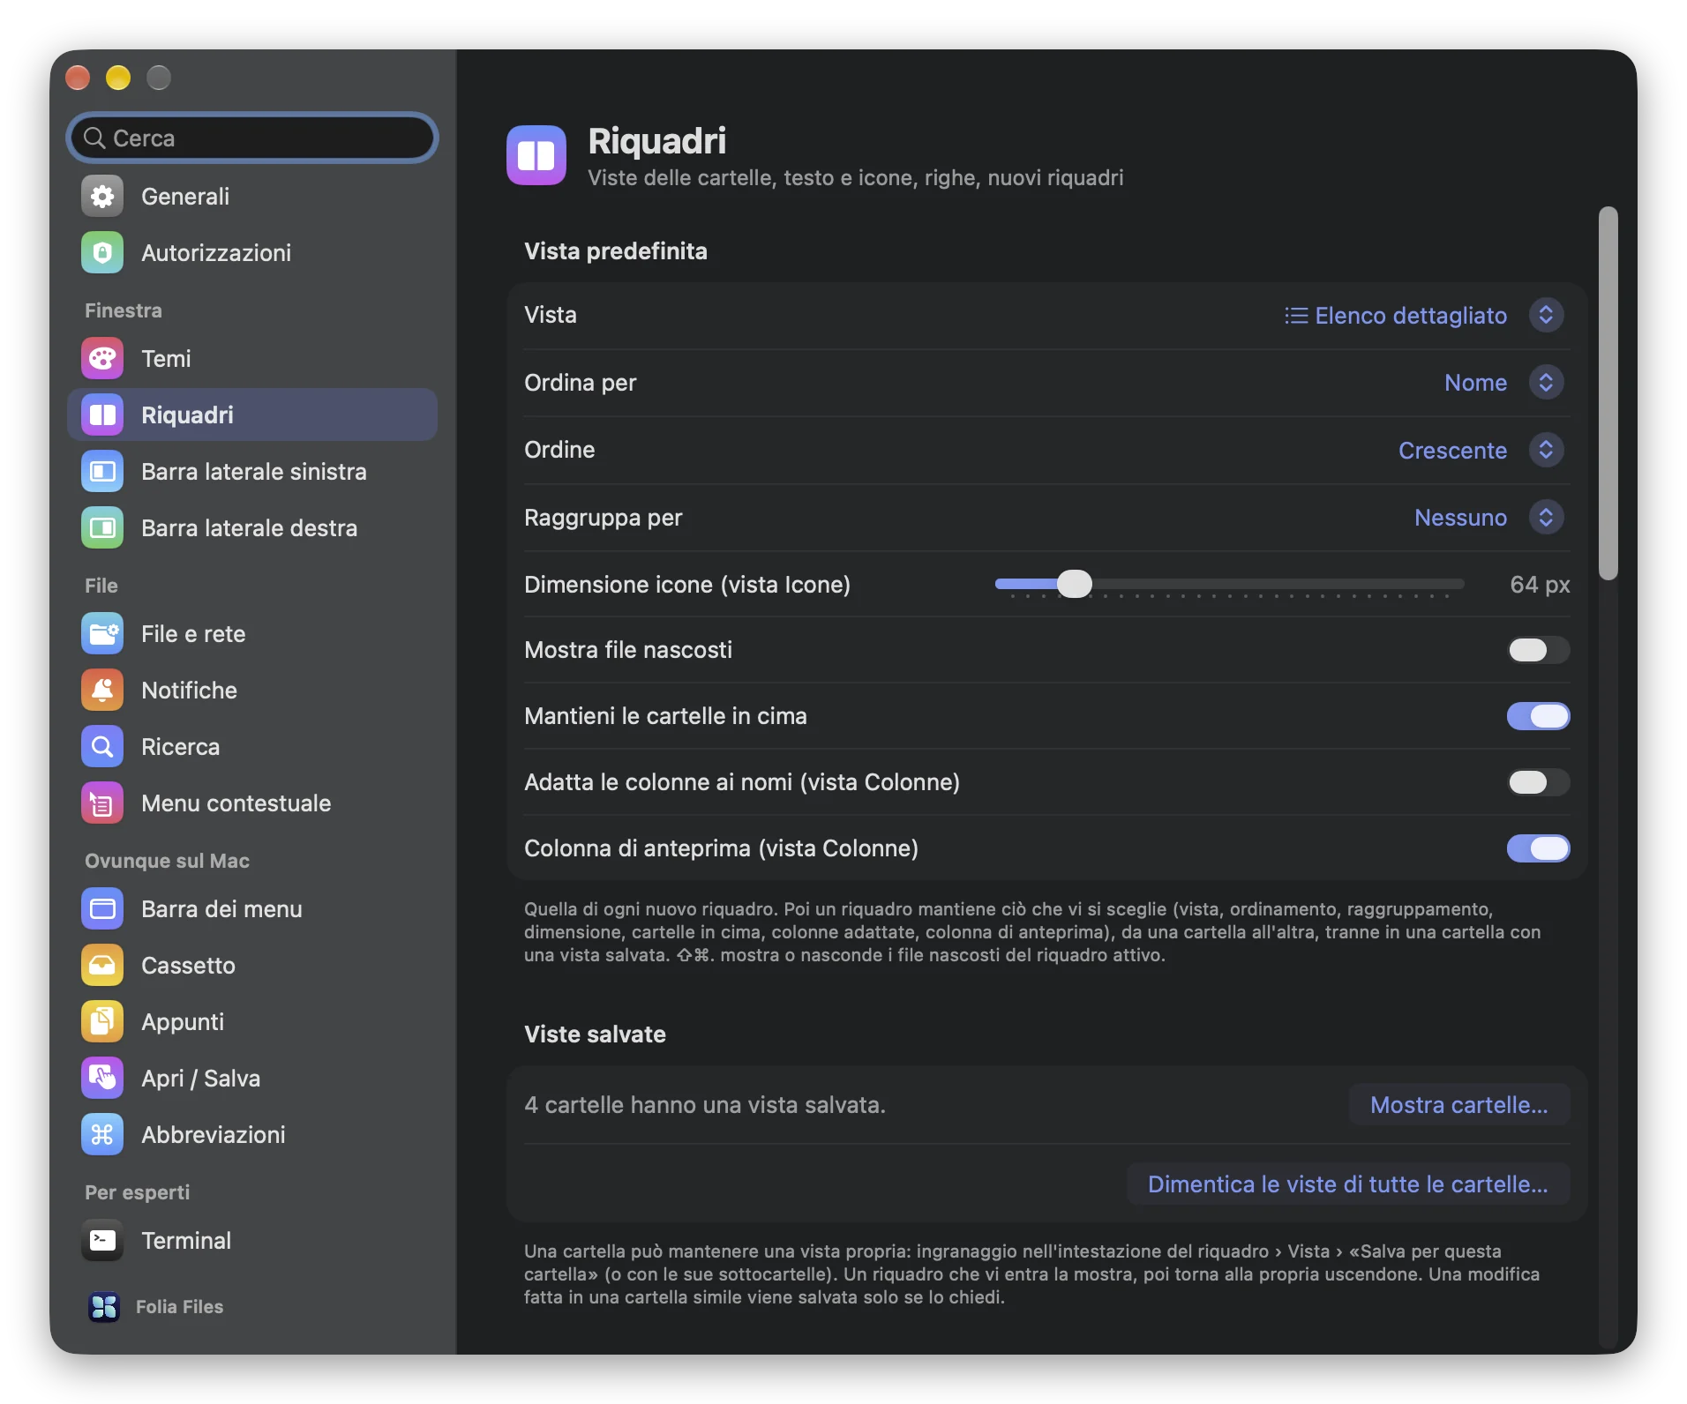Click the large Riquadri header icon
This screenshot has height=1404, width=1687.
536,155
